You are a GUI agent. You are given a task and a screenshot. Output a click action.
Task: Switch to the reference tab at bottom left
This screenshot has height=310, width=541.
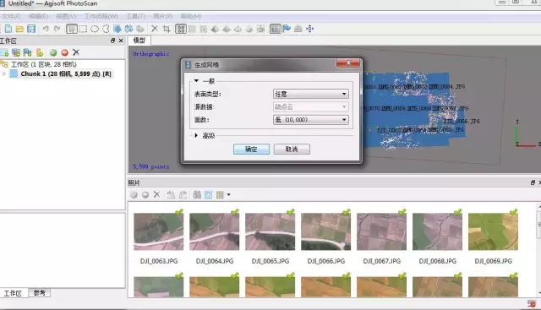tap(40, 293)
